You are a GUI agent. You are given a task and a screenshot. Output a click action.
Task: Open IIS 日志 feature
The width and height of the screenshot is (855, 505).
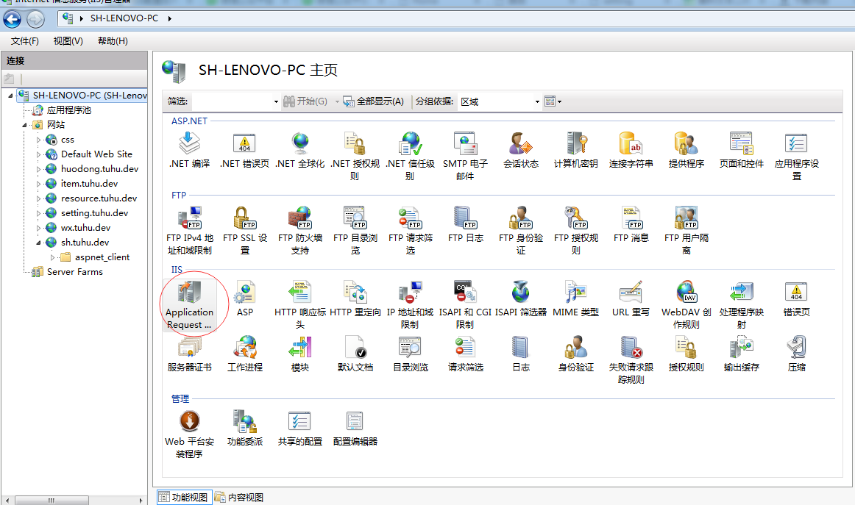[521, 354]
